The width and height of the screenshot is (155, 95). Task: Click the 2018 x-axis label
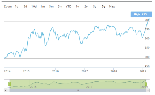114,71
